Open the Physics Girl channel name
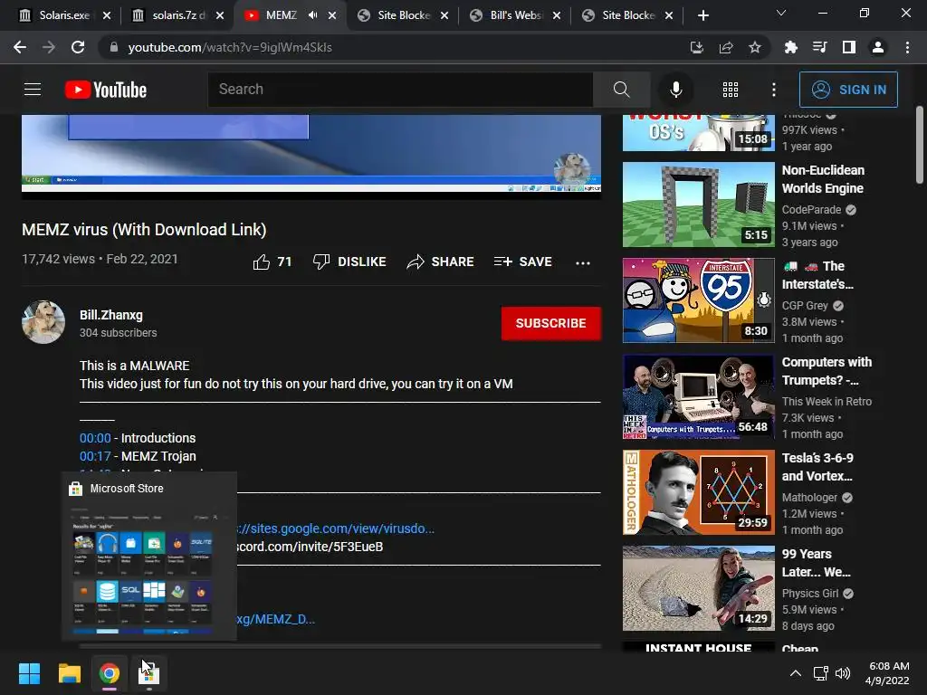Screen dimensions: 927x695 [810, 594]
